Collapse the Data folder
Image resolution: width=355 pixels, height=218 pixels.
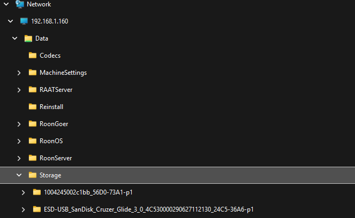[14, 38]
